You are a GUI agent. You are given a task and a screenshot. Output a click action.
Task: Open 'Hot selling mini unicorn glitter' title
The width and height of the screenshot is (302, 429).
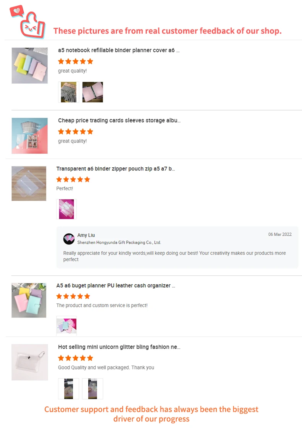click(x=119, y=347)
